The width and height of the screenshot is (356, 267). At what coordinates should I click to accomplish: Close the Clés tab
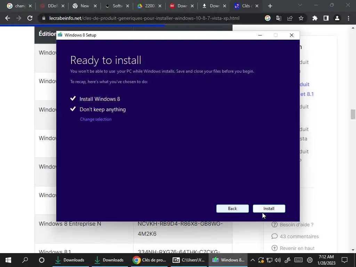257,6
